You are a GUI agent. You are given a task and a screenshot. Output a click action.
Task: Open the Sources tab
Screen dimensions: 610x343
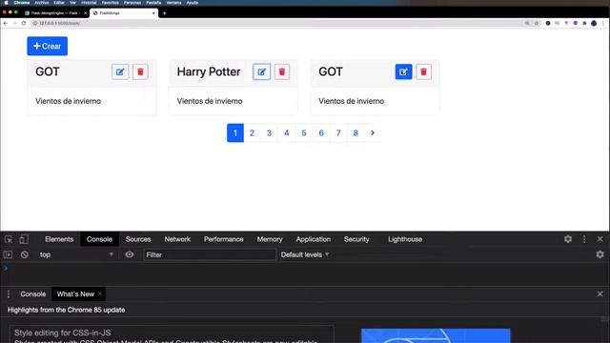[138, 239]
